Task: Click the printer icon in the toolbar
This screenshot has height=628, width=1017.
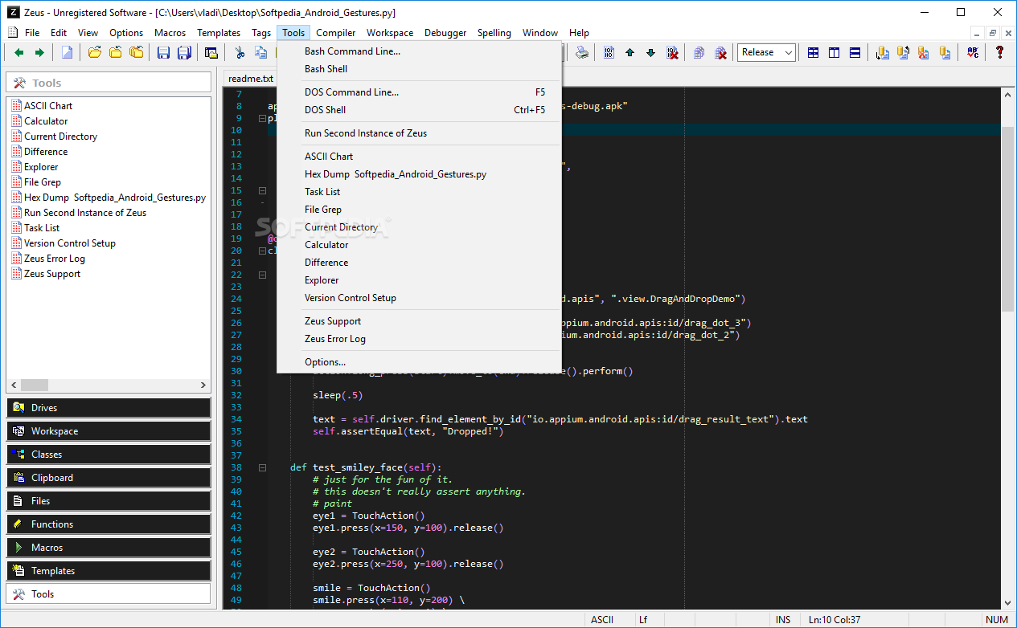Action: click(581, 53)
